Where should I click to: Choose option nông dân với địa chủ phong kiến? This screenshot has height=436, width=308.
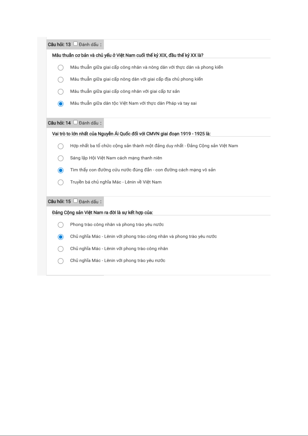pos(60,79)
